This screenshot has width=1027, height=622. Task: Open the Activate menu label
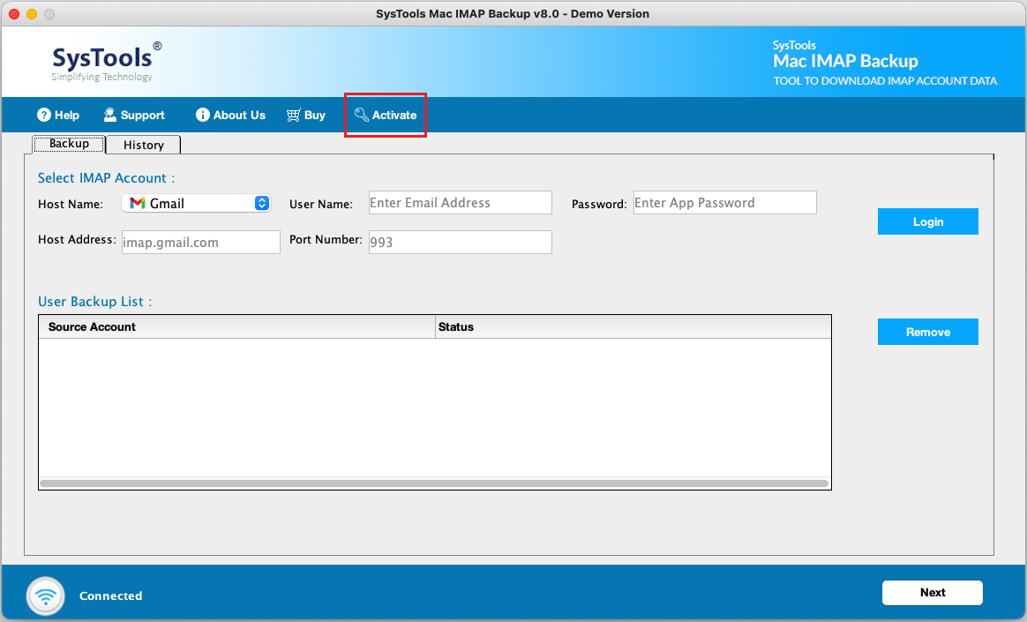click(394, 116)
